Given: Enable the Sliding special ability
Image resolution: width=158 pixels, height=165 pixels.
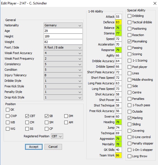Looking at the screenshot, I should click(x=129, y=125).
